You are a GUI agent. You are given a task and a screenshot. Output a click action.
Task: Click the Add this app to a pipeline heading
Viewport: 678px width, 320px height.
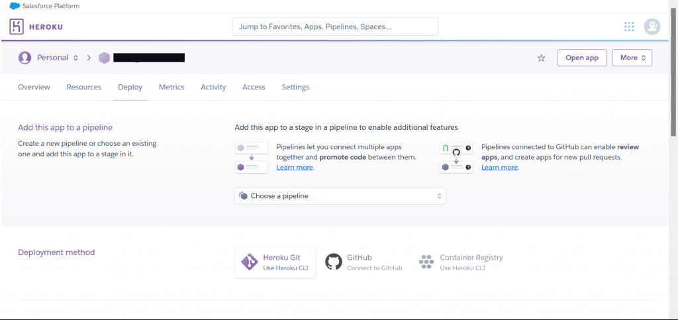click(x=65, y=128)
